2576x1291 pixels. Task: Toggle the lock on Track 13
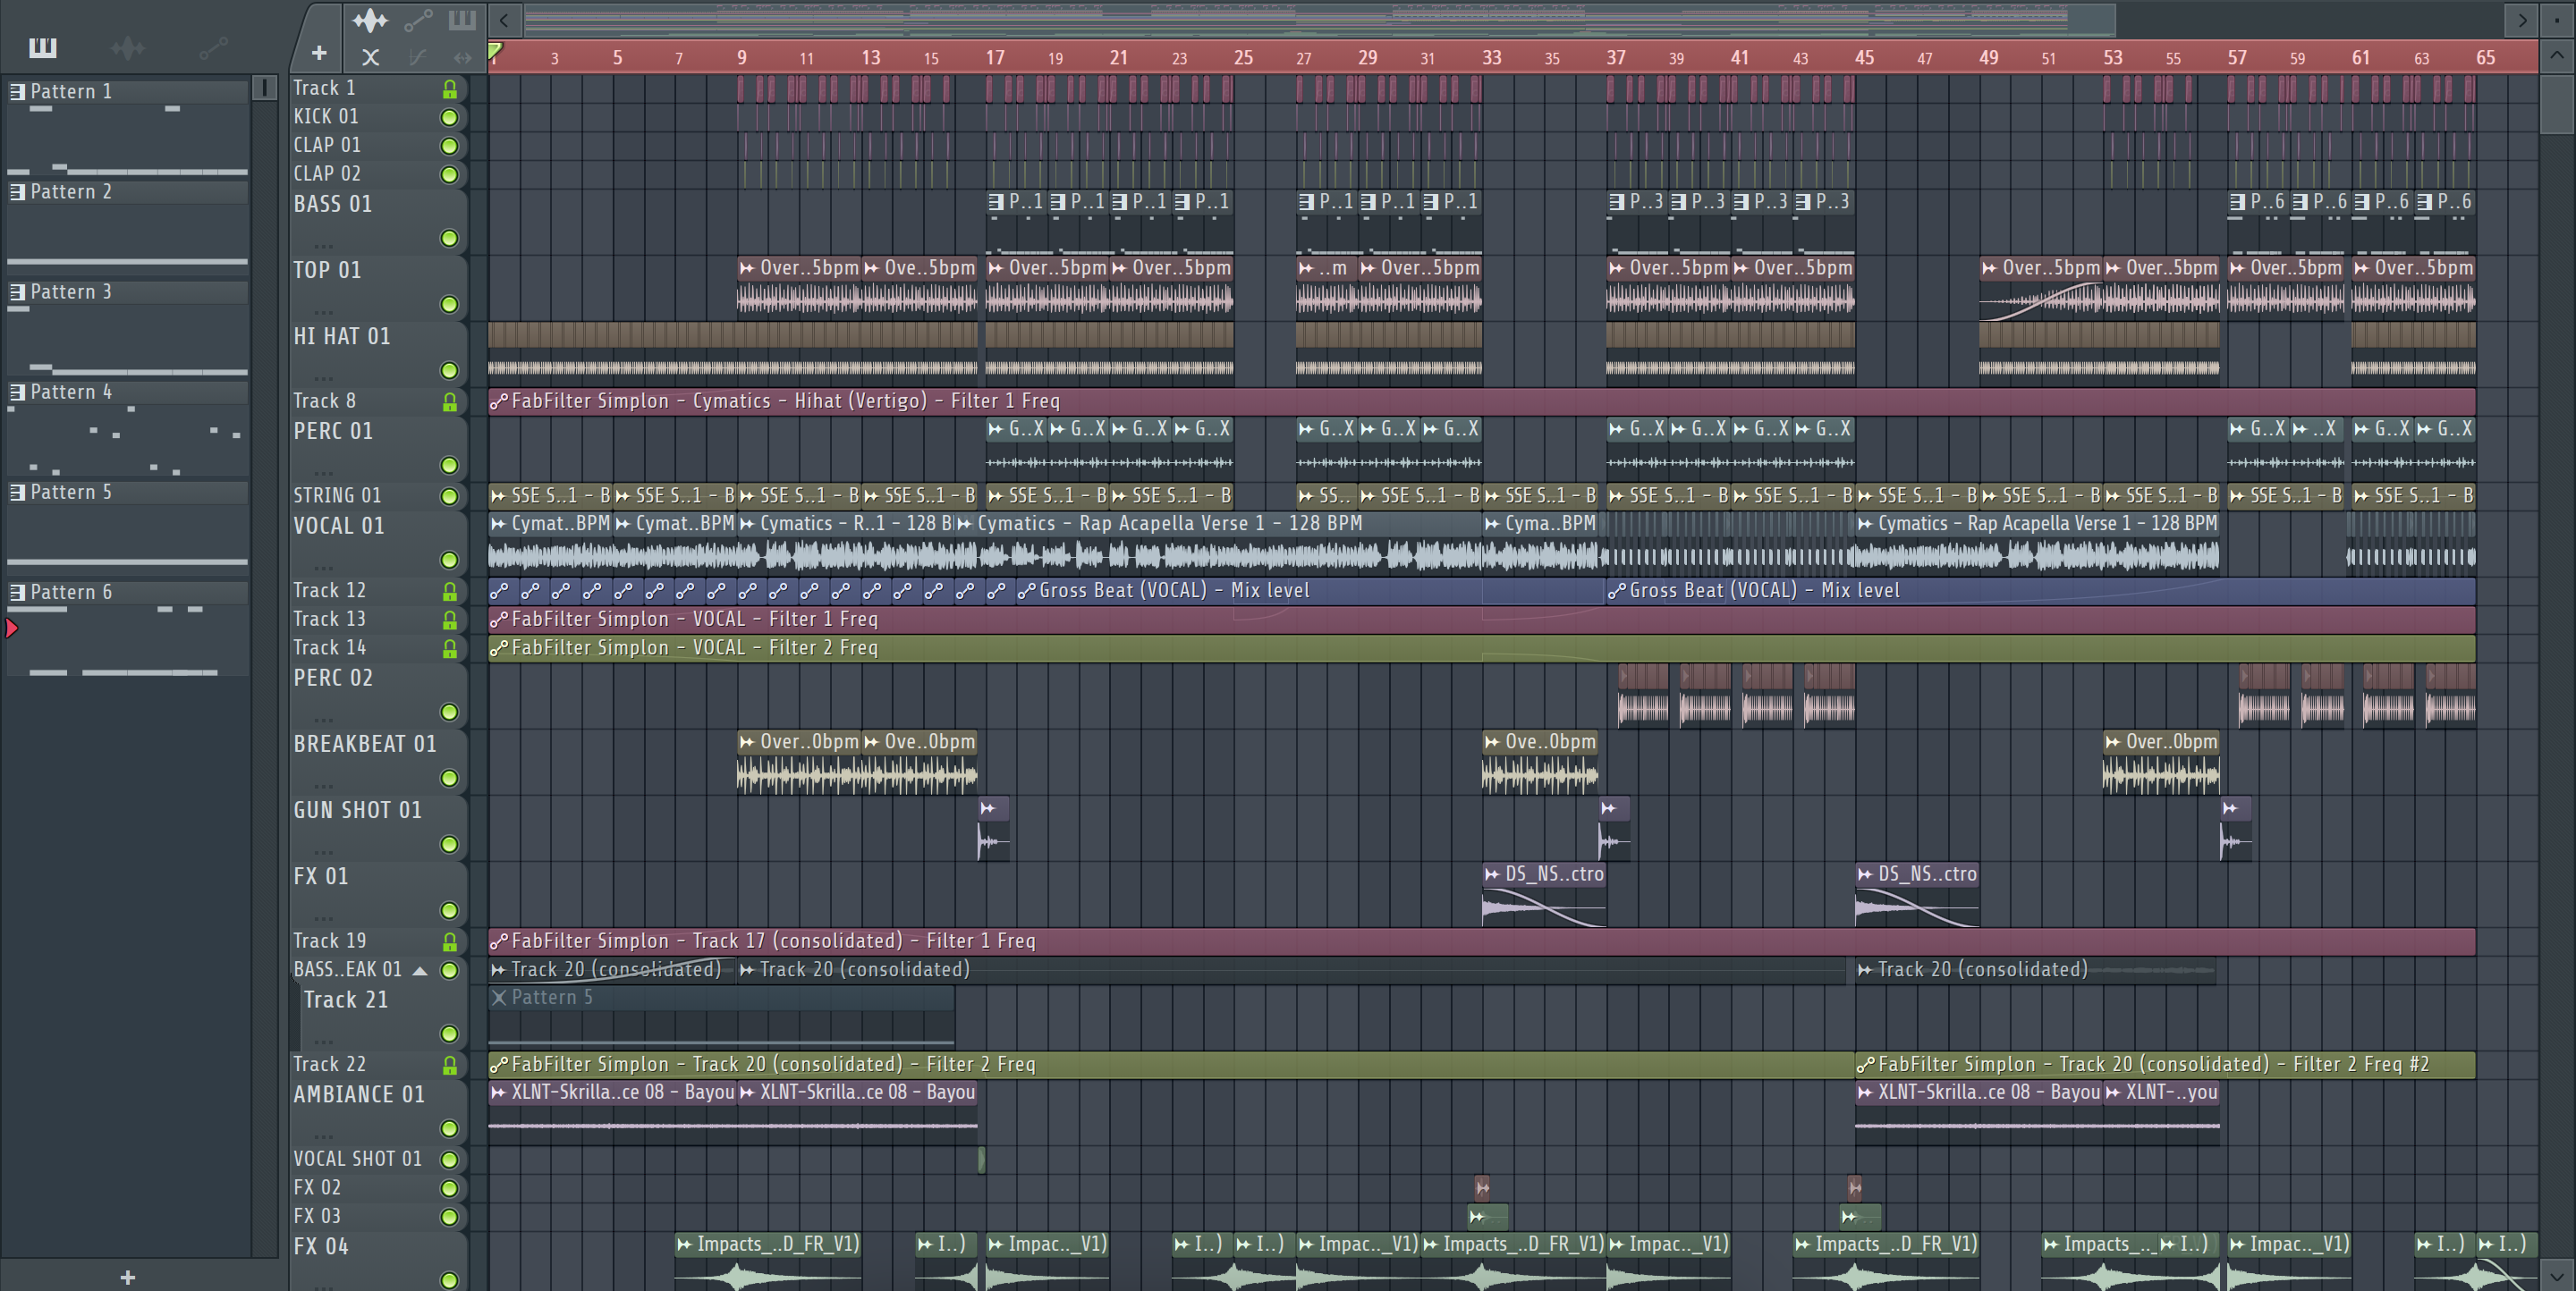(450, 620)
